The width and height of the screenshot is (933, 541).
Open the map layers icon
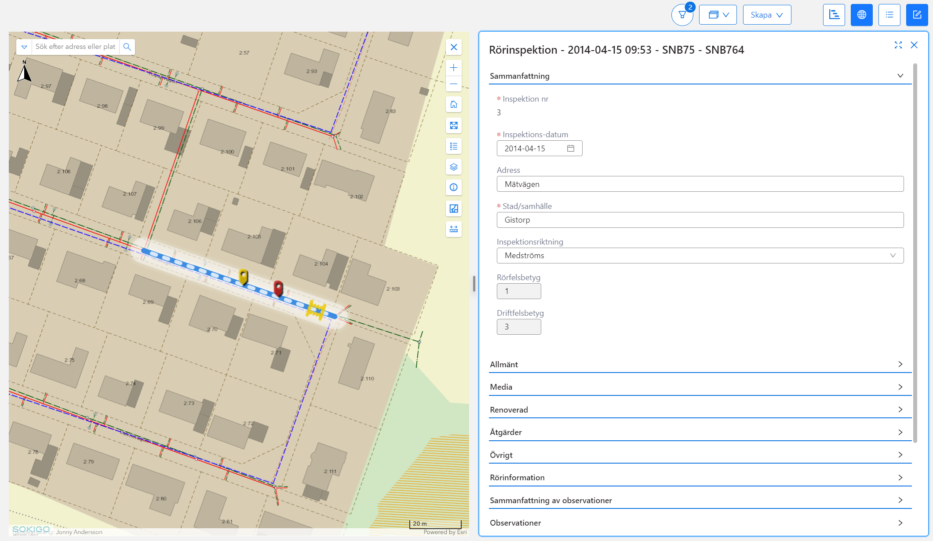(454, 167)
